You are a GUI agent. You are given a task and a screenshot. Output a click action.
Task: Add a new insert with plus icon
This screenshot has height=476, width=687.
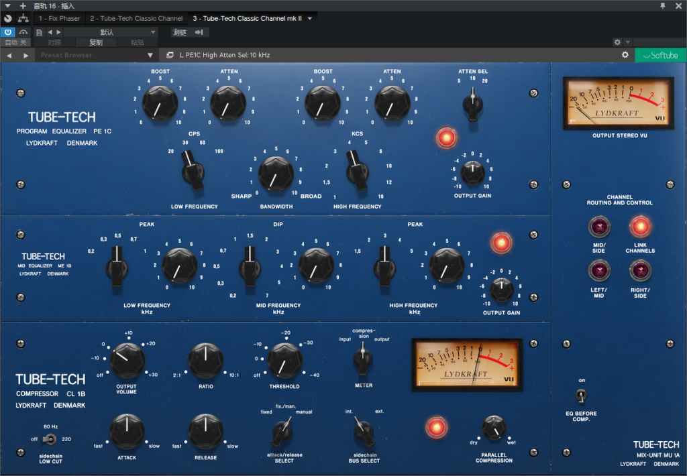(23, 5)
